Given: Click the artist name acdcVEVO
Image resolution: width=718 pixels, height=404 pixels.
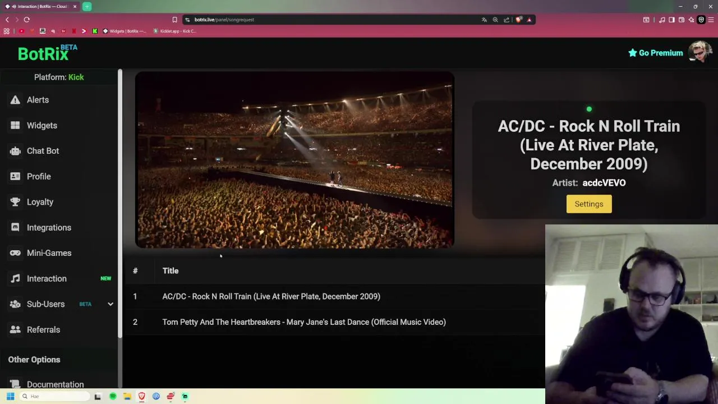Looking at the screenshot, I should 604,183.
